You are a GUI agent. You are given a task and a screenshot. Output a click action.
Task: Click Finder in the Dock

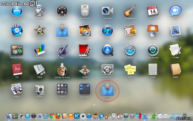(9, 116)
